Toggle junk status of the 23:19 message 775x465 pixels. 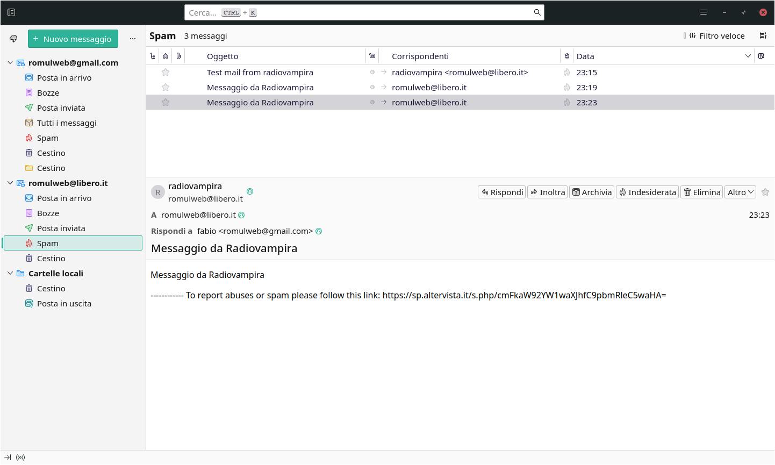pyautogui.click(x=566, y=88)
